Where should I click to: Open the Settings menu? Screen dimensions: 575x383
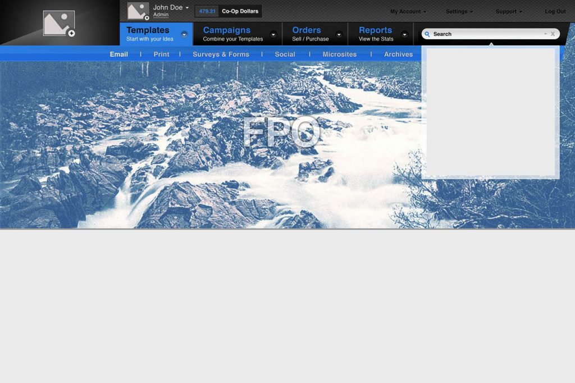click(459, 12)
